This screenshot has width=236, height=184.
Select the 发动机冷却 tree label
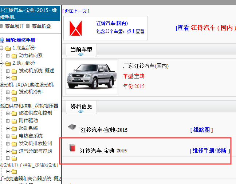31,92
